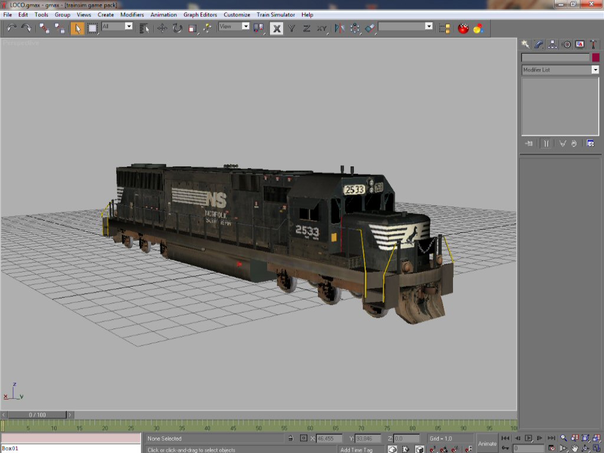Click the Select and Manipulate tool
Screen dimensions: 604x453
point(207,28)
